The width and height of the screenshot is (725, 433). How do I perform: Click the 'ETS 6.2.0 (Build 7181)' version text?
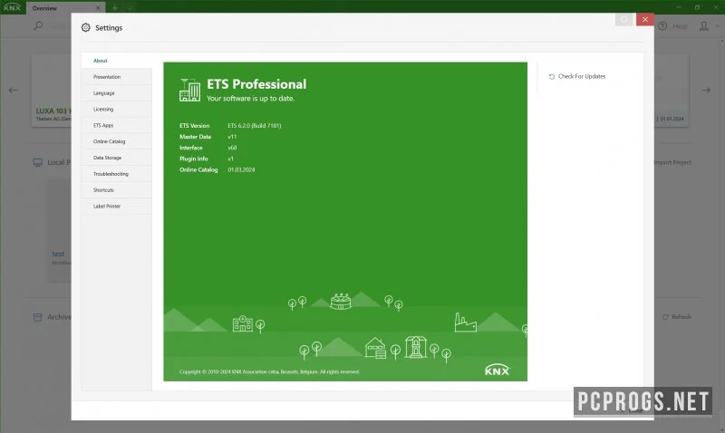coord(255,126)
